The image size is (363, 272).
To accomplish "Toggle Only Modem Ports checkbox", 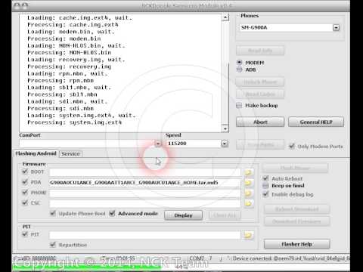I will click(x=292, y=147).
